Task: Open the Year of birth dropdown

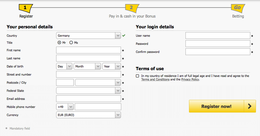Action: (x=112, y=66)
